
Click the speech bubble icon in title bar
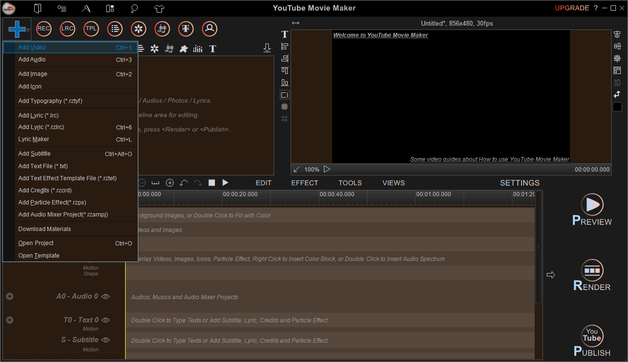(135, 8)
